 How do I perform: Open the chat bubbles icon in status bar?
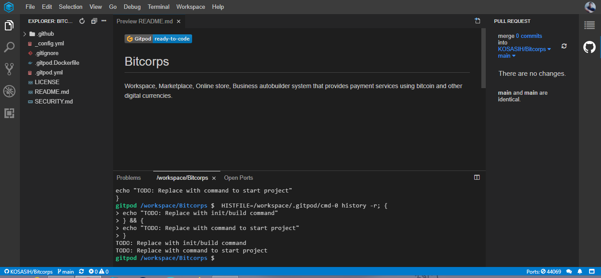569,272
